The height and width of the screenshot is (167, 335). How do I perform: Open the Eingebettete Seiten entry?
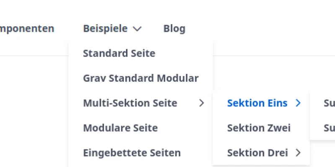132,153
